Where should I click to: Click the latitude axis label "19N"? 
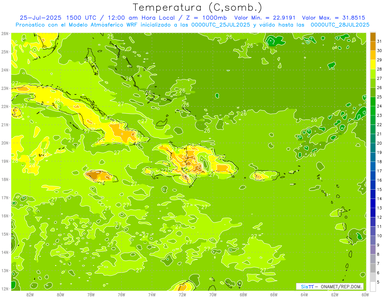[5, 161]
